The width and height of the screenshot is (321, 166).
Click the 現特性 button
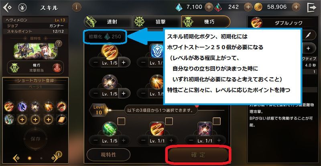108,155
